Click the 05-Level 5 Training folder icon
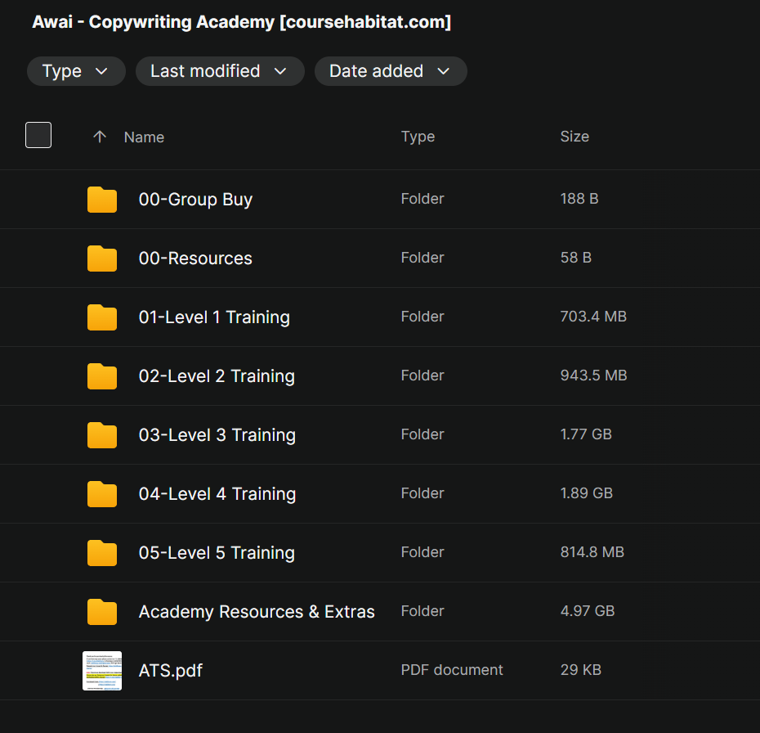This screenshot has width=760, height=733. tap(102, 552)
